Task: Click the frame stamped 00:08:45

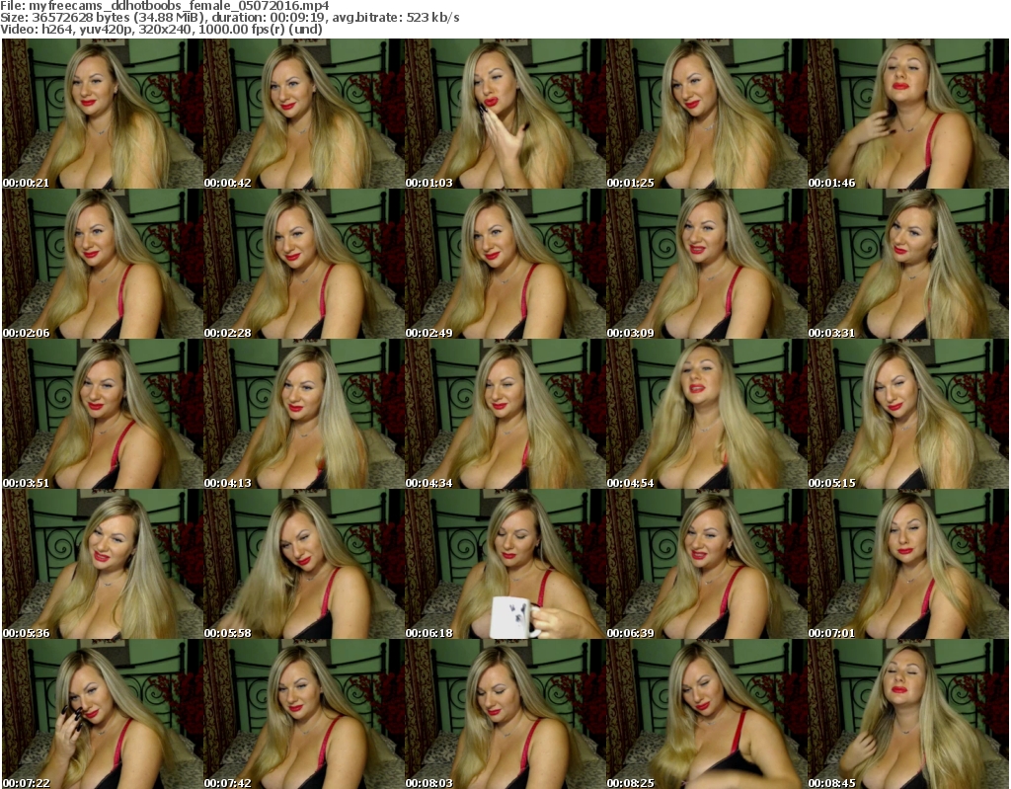Action: [x=908, y=714]
